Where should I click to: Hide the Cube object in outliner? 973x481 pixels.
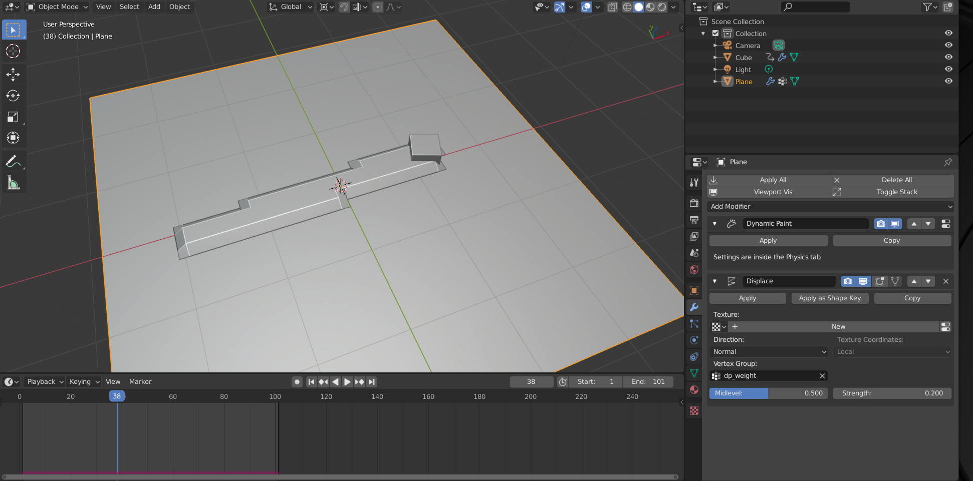948,57
